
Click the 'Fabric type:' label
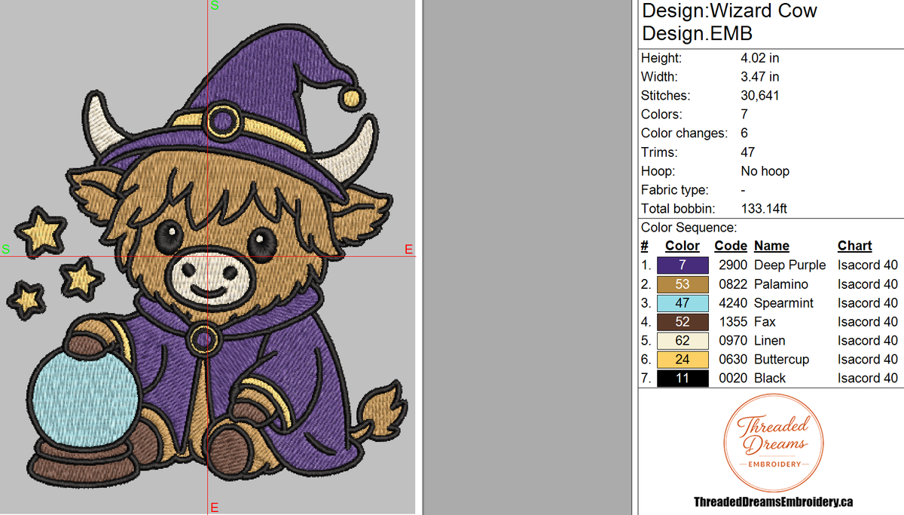click(675, 190)
